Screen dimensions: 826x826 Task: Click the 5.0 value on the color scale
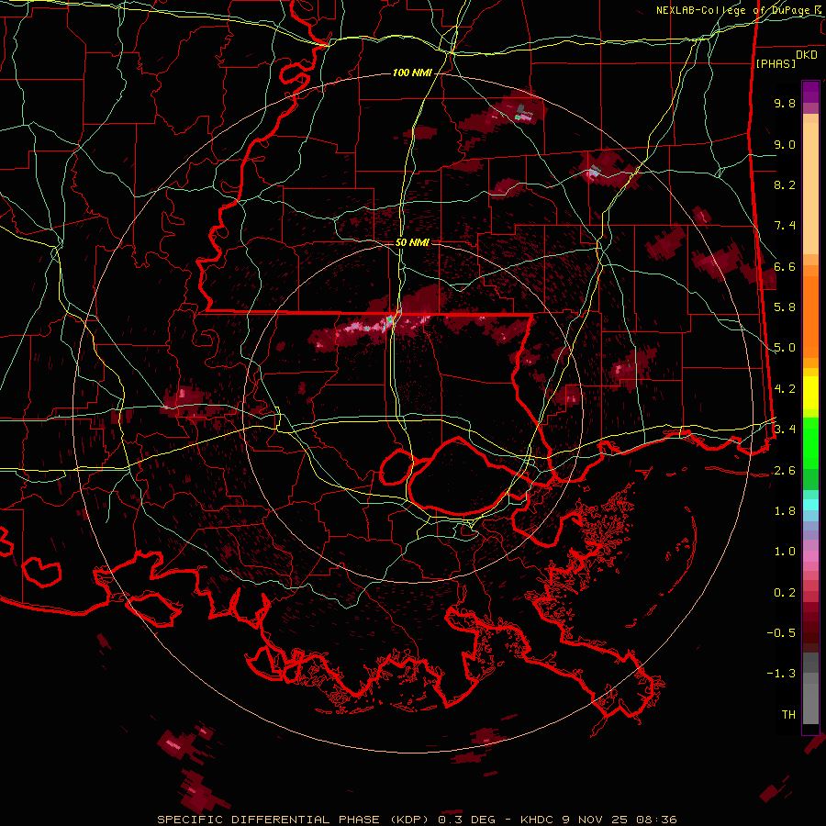click(x=785, y=348)
